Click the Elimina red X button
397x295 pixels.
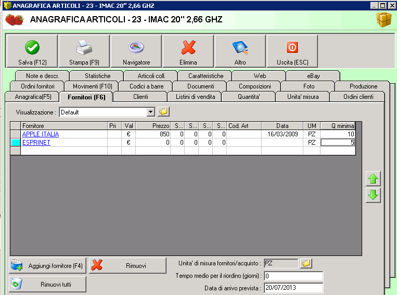tap(188, 52)
